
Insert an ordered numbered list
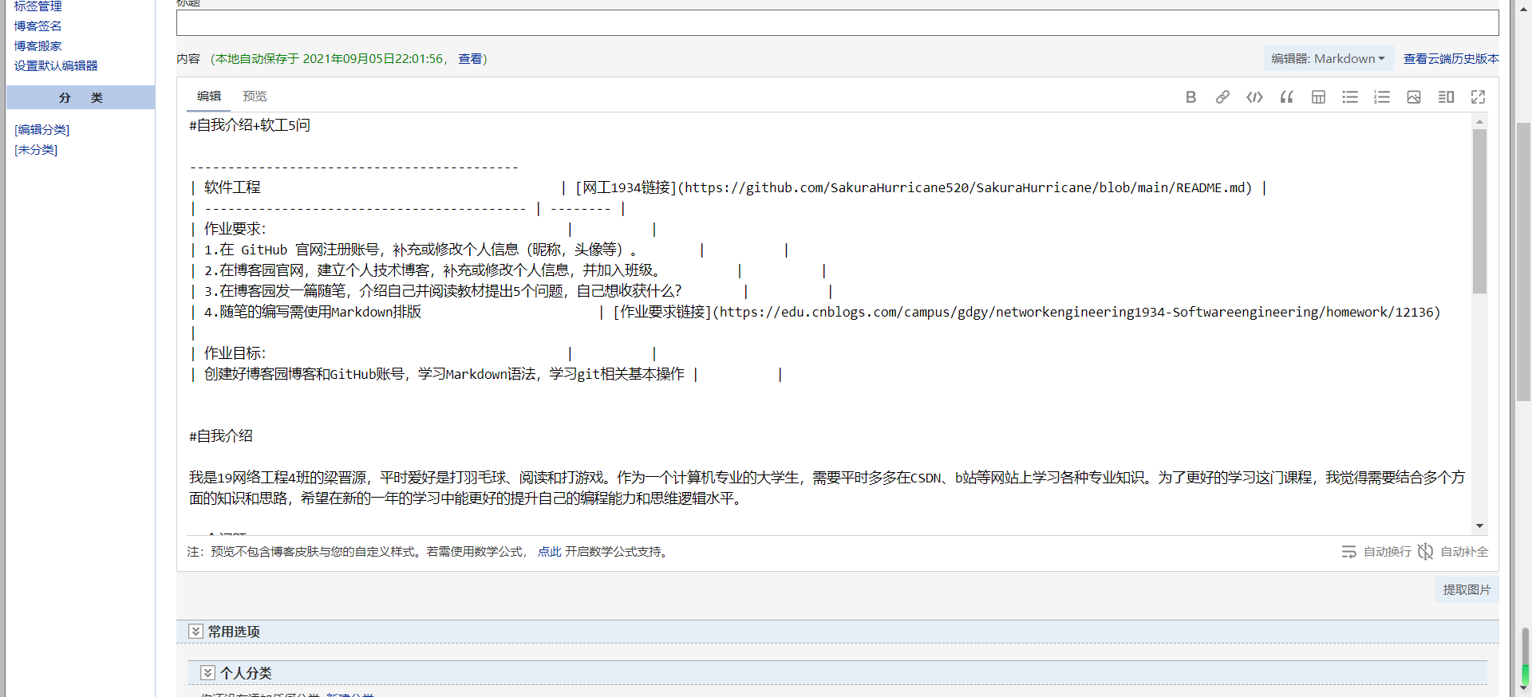pos(1382,96)
